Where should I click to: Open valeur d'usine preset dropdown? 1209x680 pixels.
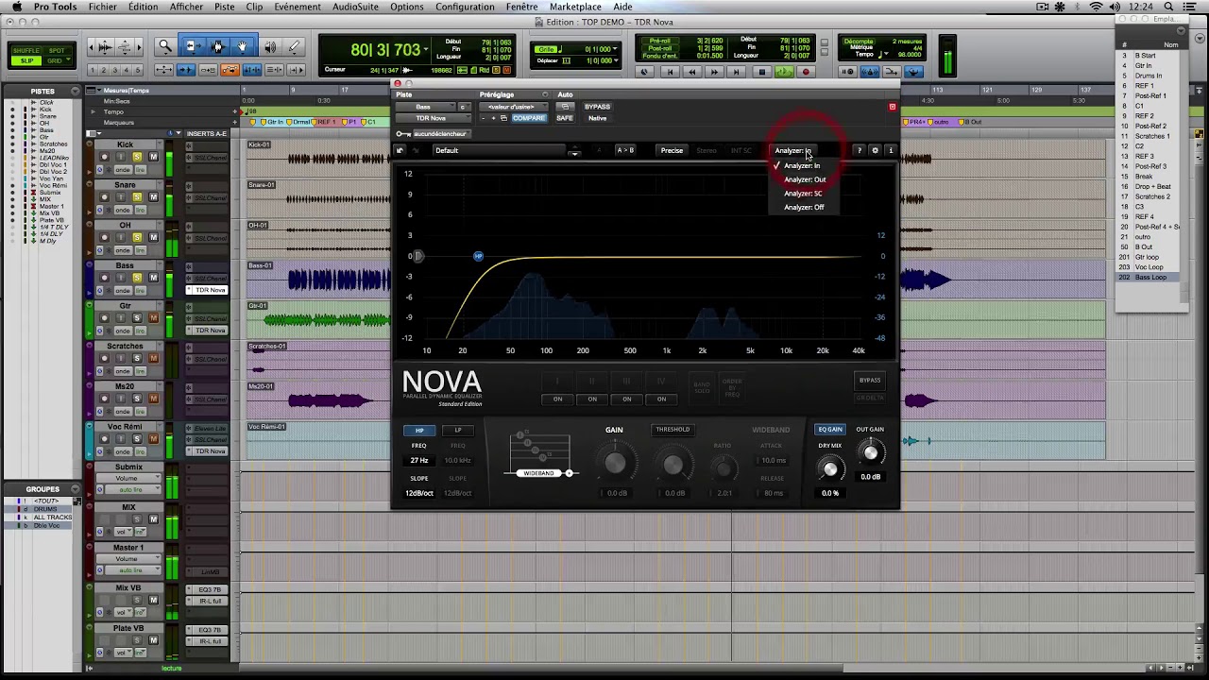[x=513, y=107]
